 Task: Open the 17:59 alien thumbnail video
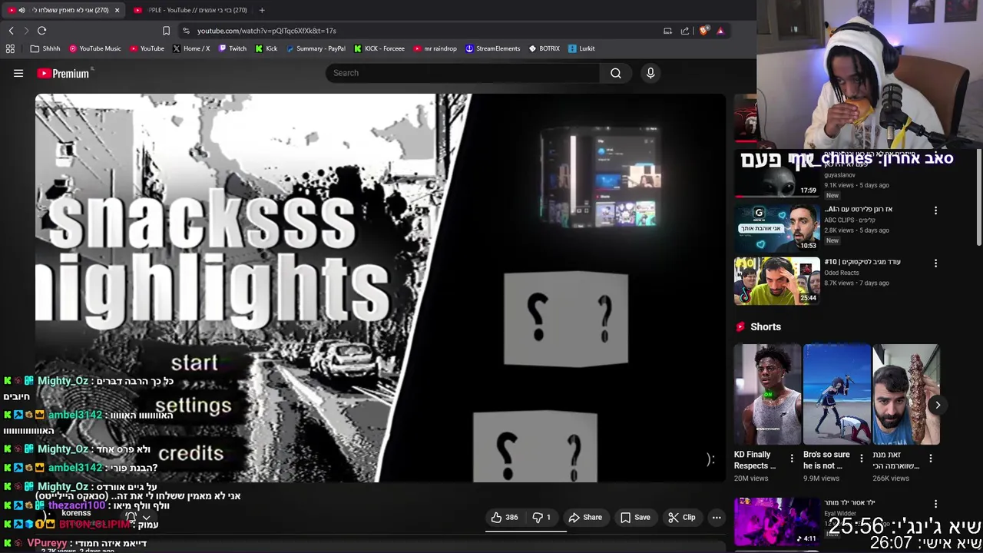point(776,173)
